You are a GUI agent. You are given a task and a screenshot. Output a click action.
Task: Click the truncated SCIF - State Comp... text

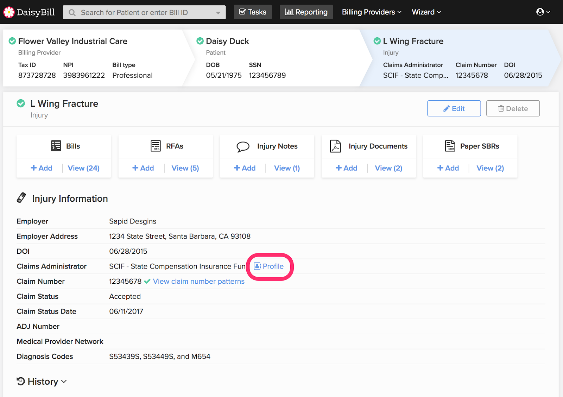click(416, 75)
